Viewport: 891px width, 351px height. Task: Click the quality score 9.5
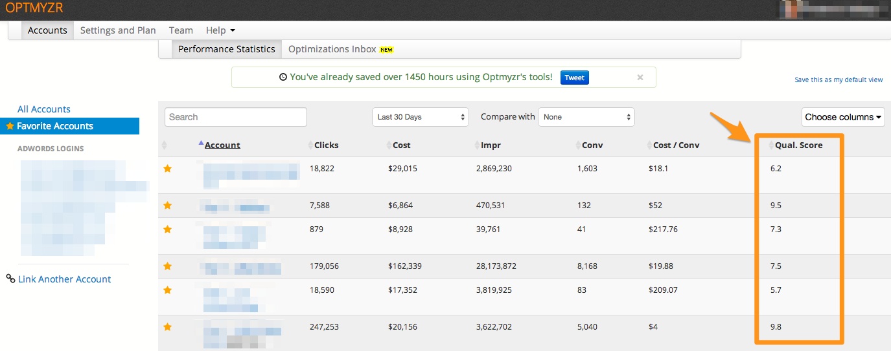point(776,205)
